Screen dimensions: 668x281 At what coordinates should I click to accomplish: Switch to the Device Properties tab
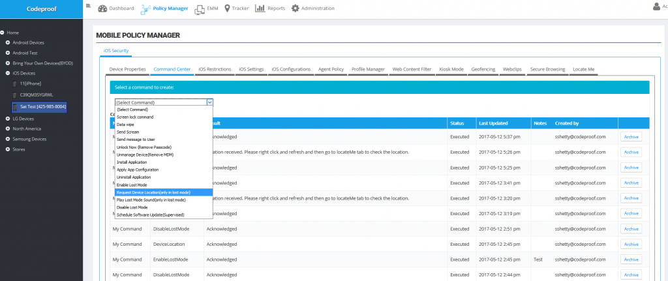(127, 69)
